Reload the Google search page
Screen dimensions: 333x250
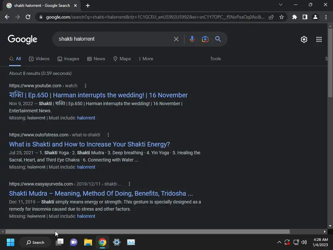[x=28, y=17]
